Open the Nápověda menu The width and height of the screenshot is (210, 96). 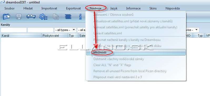[173, 8]
